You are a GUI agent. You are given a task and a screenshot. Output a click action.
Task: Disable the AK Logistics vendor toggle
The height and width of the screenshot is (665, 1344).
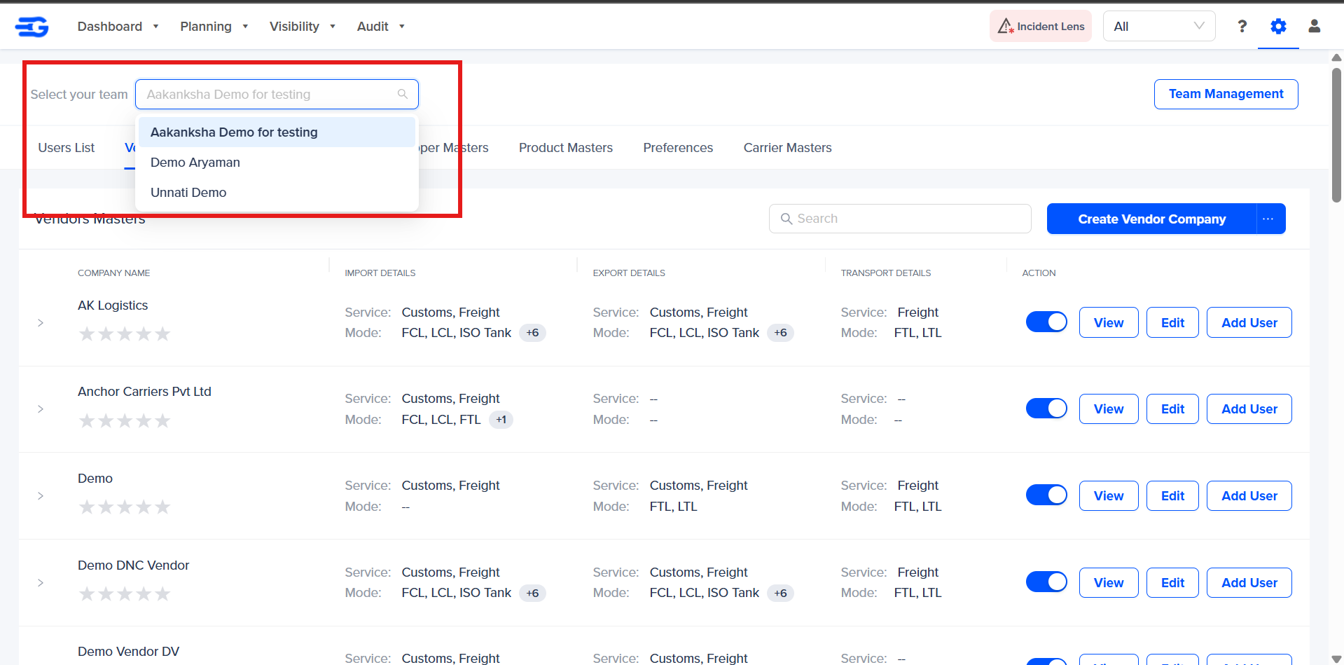tap(1046, 322)
